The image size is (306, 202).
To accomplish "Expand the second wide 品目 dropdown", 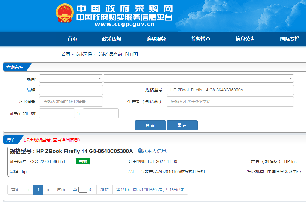I will coord(198,78).
